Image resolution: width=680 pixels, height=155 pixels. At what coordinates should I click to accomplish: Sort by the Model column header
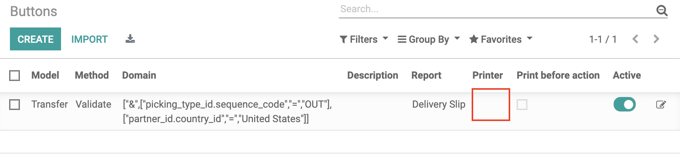(x=45, y=75)
